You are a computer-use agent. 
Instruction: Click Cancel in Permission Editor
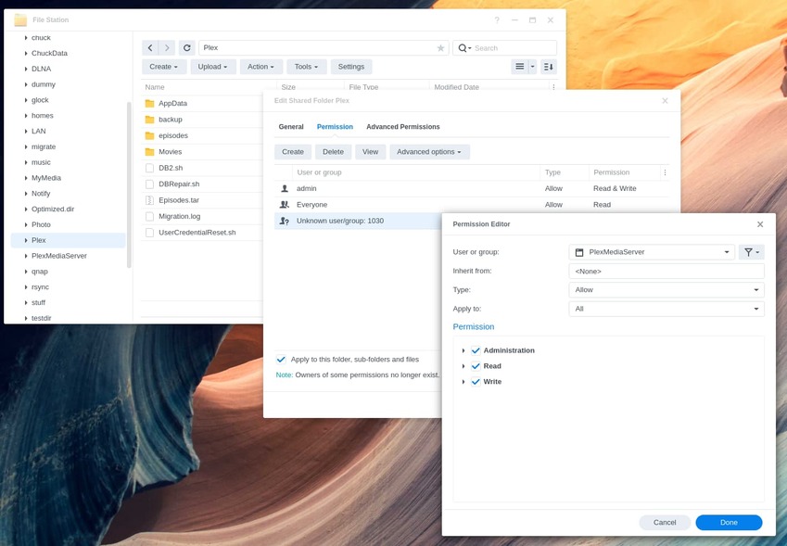coord(665,523)
